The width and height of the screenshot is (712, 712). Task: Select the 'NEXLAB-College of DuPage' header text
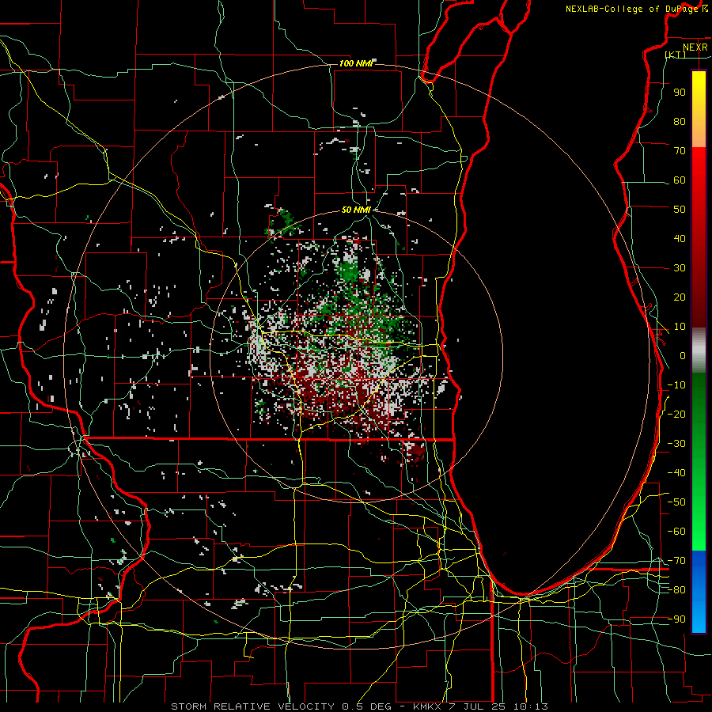click(634, 9)
